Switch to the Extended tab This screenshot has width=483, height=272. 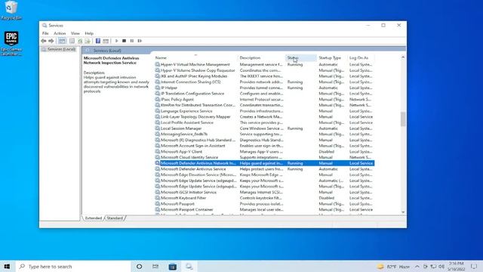point(94,218)
